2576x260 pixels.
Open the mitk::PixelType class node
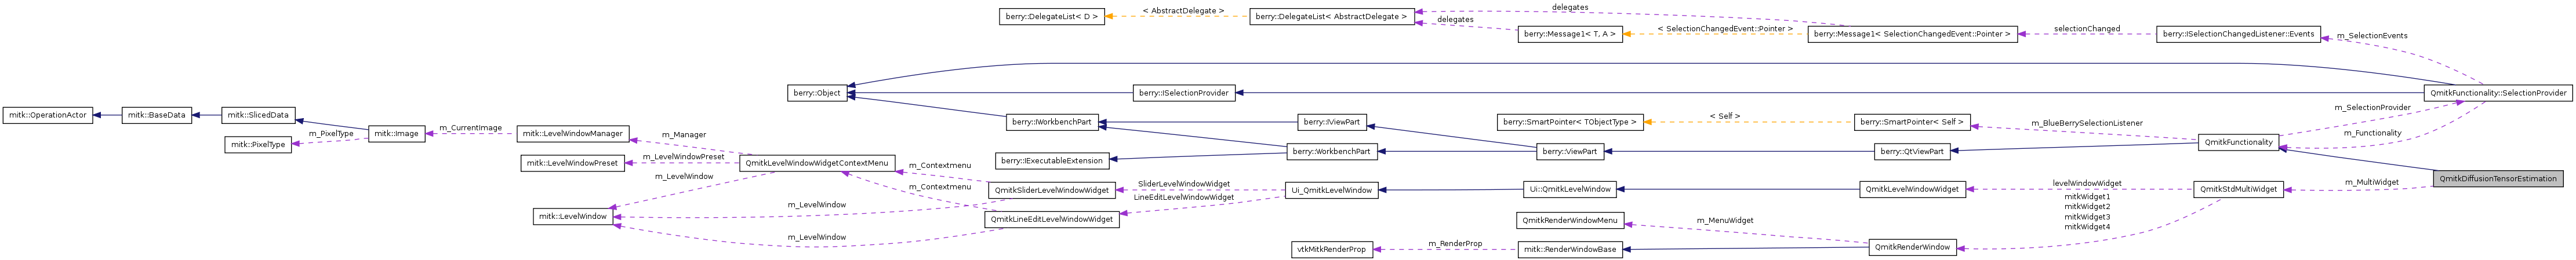[259, 145]
